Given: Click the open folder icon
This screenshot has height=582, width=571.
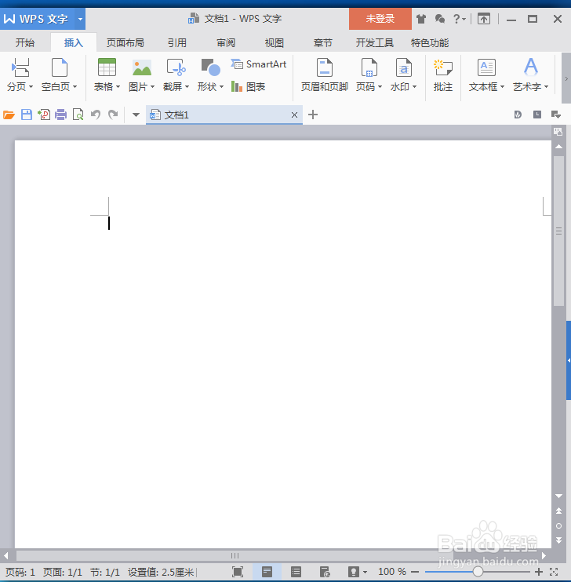Looking at the screenshot, I should 9,115.
